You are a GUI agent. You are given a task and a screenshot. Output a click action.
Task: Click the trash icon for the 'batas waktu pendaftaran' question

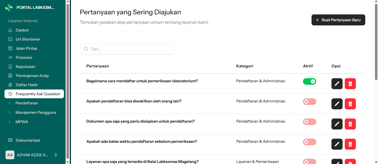350,144
